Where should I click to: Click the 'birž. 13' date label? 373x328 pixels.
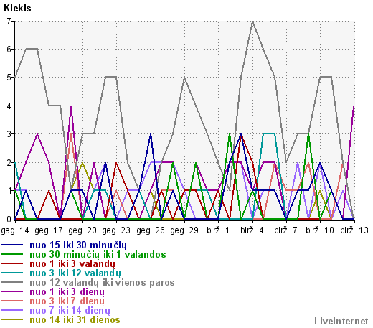(354, 230)
